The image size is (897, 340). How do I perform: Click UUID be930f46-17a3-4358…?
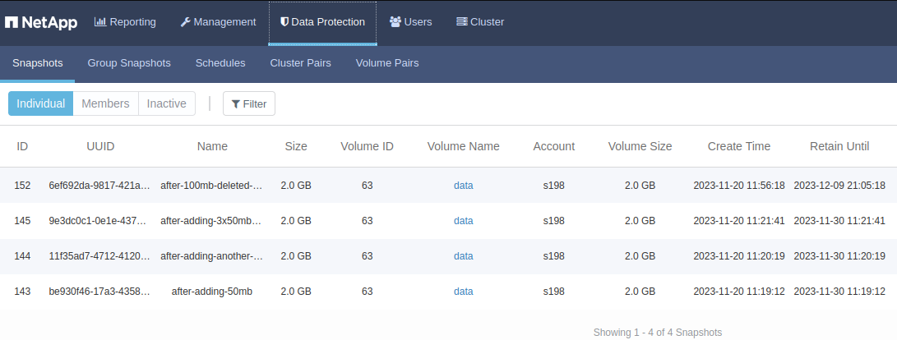pos(99,292)
